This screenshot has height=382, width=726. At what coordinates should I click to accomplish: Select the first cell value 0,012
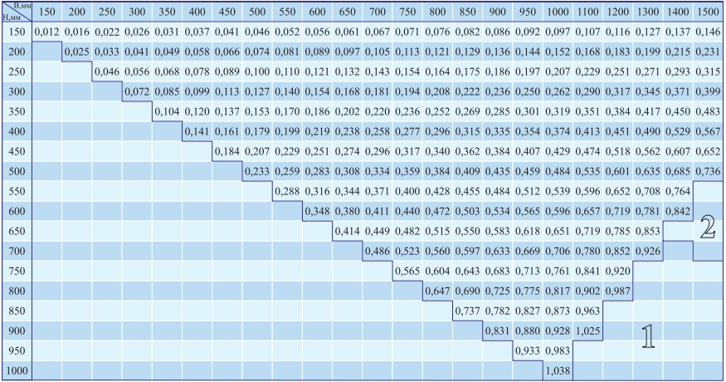[x=46, y=31]
